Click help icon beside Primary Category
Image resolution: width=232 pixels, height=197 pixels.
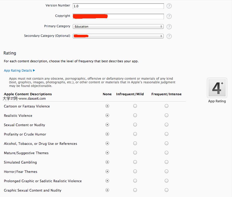point(169,27)
